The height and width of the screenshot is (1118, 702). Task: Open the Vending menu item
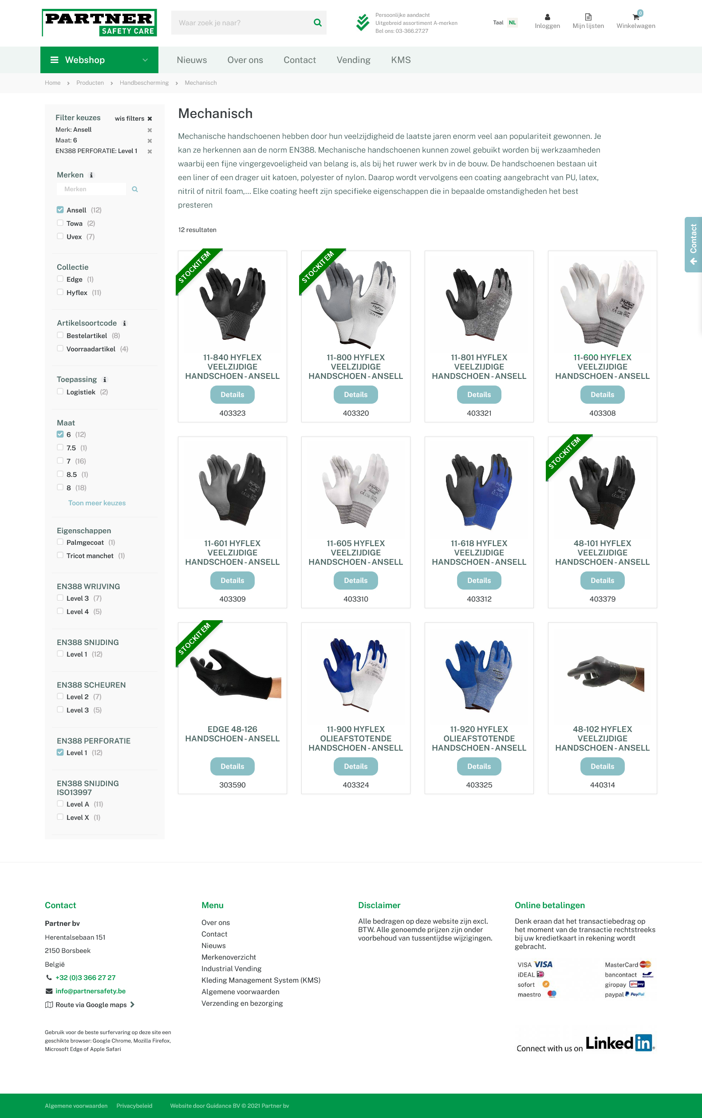(x=353, y=60)
